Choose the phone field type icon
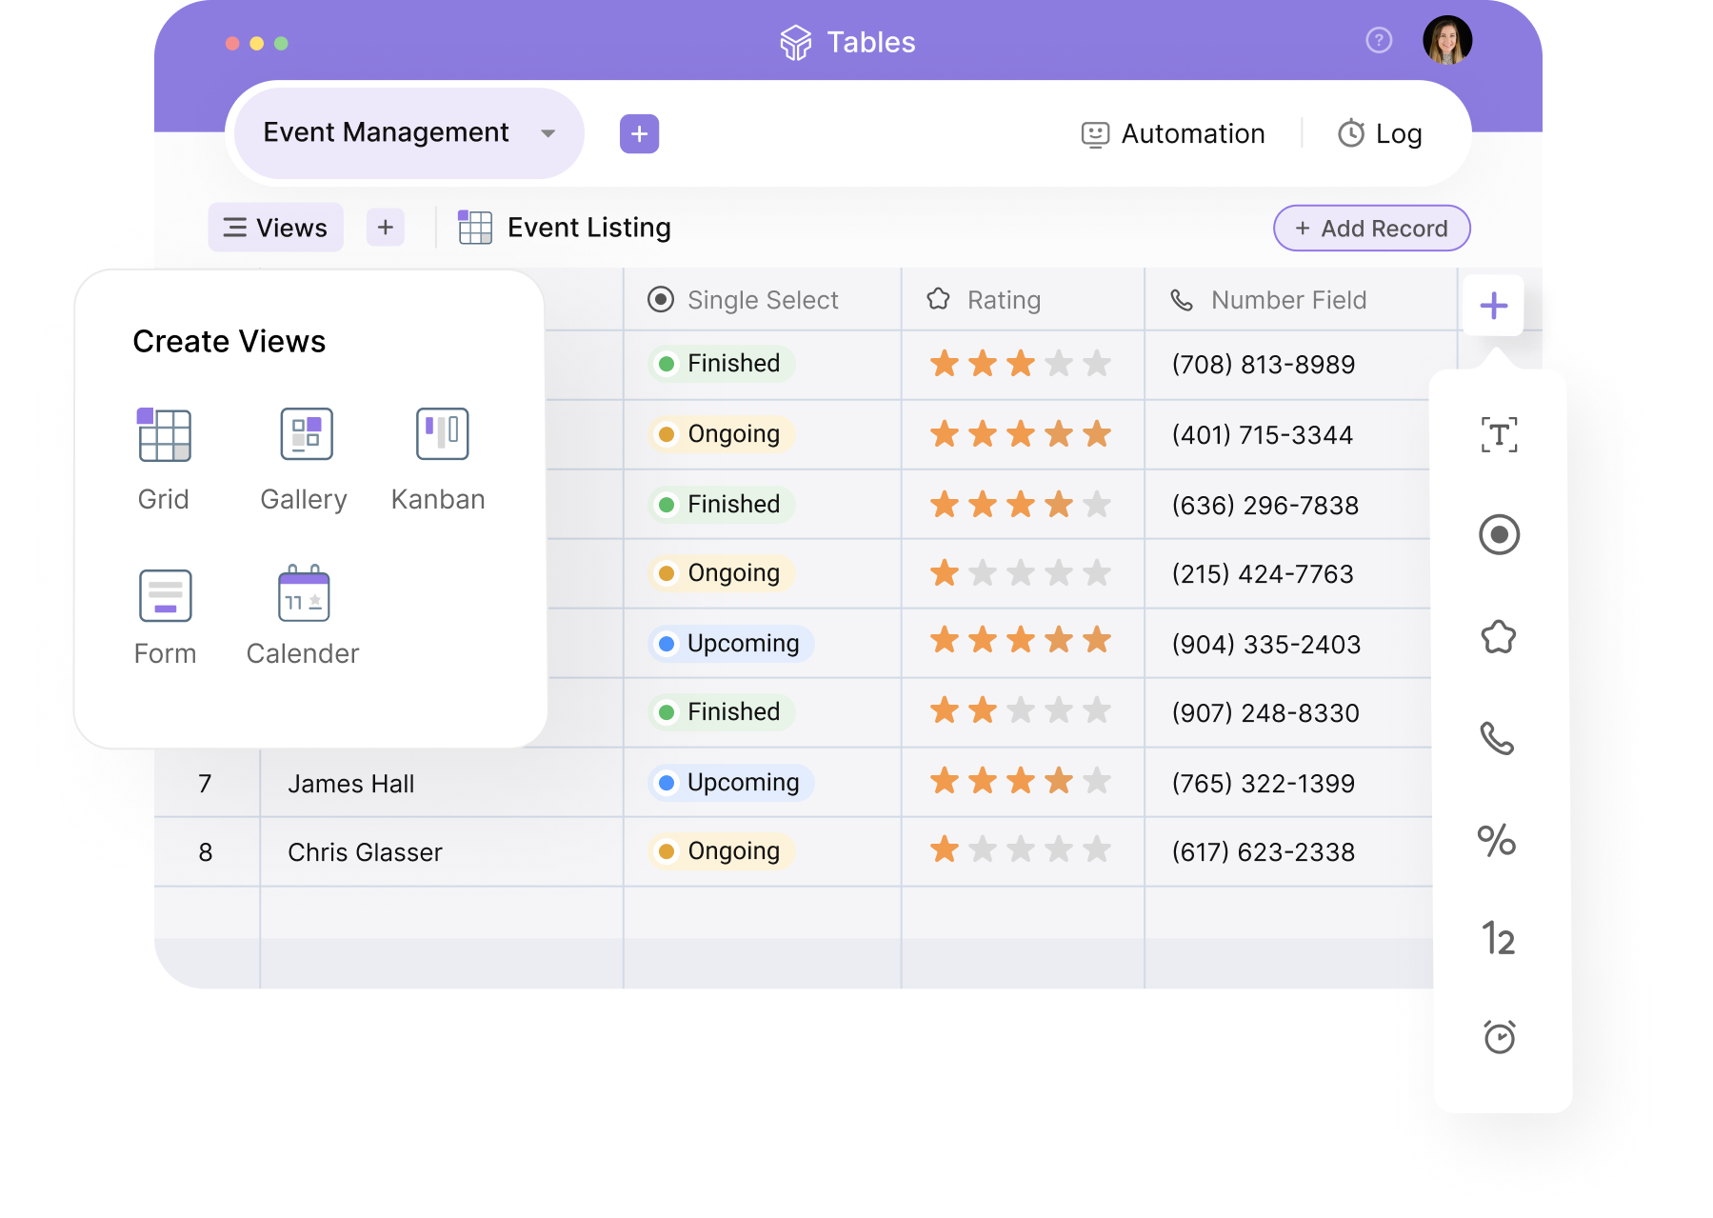The image size is (1713, 1218). (x=1499, y=738)
